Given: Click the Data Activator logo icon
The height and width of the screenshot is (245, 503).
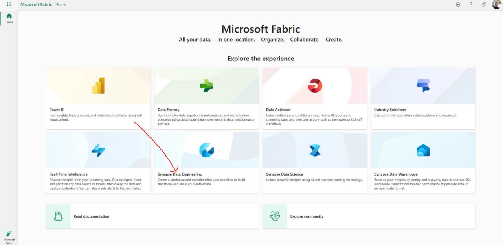Looking at the screenshot, I should click(315, 86).
